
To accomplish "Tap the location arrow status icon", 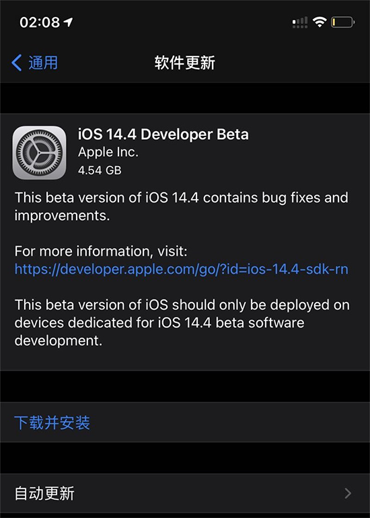I will [68, 22].
